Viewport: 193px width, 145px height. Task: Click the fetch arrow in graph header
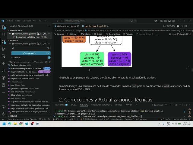(49, 62)
